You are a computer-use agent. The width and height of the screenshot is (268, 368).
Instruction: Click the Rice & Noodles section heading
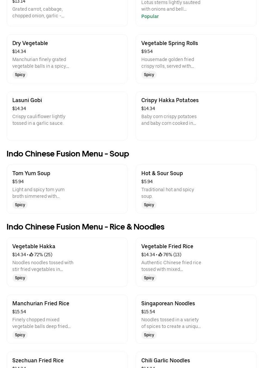[85, 227]
